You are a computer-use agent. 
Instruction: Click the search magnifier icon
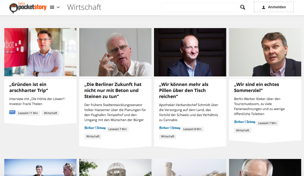point(243,7)
